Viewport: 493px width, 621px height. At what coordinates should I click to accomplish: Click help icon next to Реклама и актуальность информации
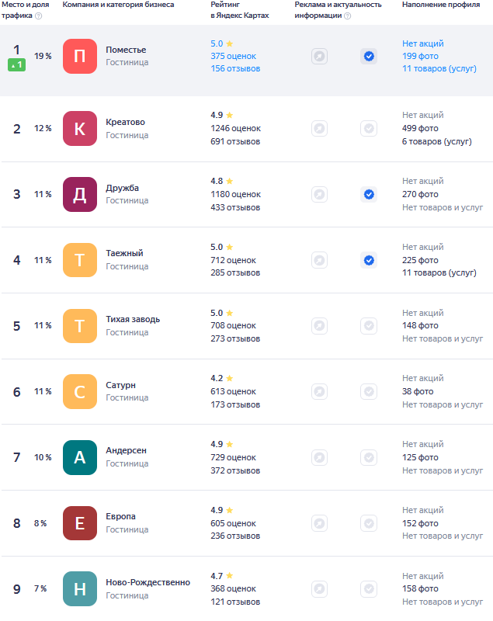(347, 16)
